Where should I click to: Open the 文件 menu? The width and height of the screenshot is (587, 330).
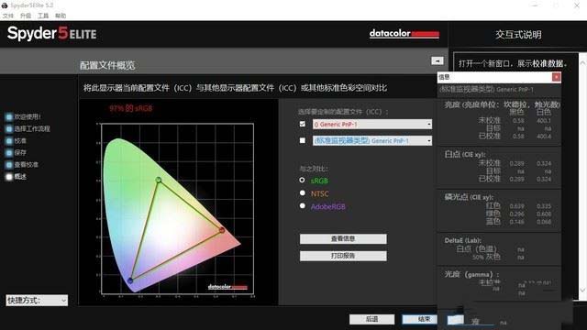click(8, 16)
